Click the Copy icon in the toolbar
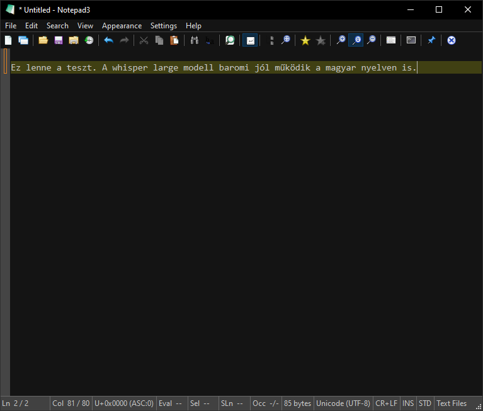The width and height of the screenshot is (483, 411). pos(159,40)
